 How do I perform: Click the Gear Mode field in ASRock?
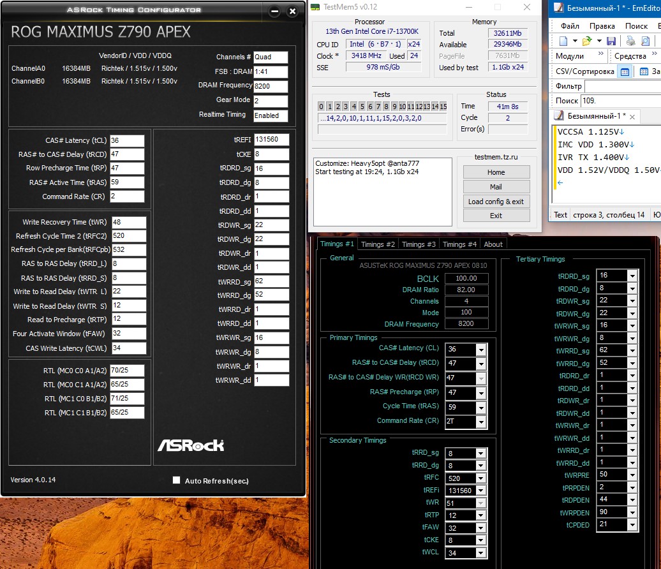tap(271, 101)
